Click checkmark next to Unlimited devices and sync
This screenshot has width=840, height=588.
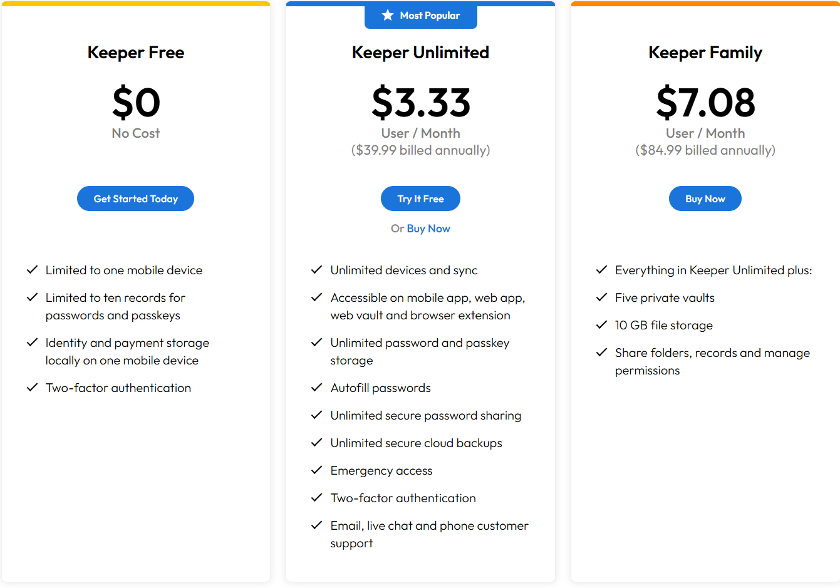[x=317, y=270]
